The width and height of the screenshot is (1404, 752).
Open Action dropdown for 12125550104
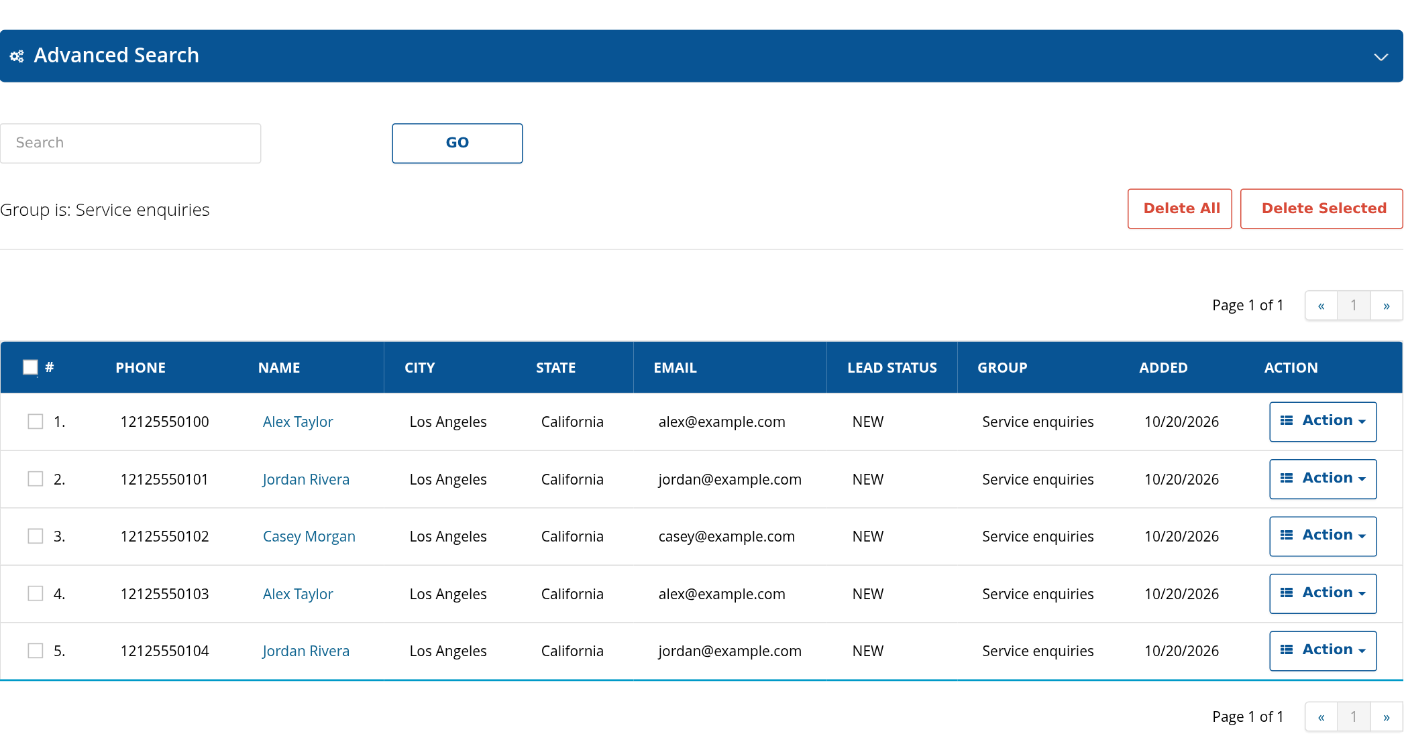[x=1323, y=651]
